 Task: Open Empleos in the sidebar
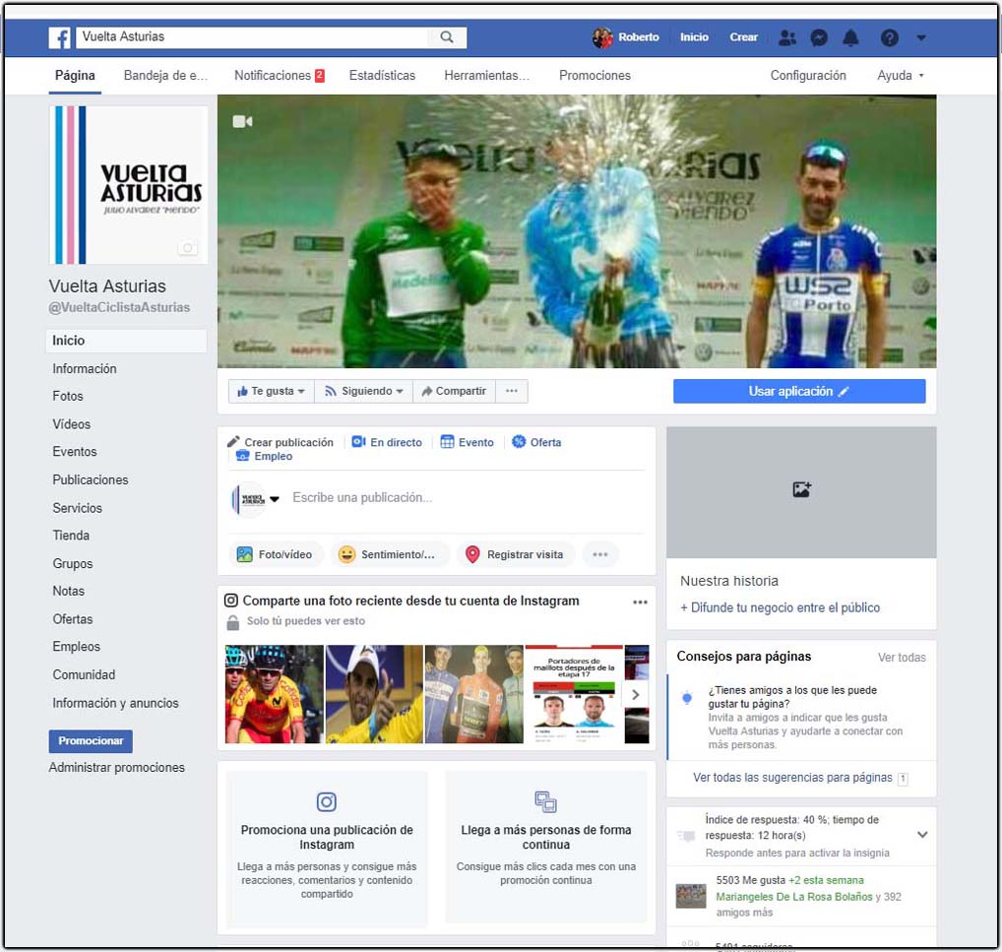pyautogui.click(x=77, y=647)
